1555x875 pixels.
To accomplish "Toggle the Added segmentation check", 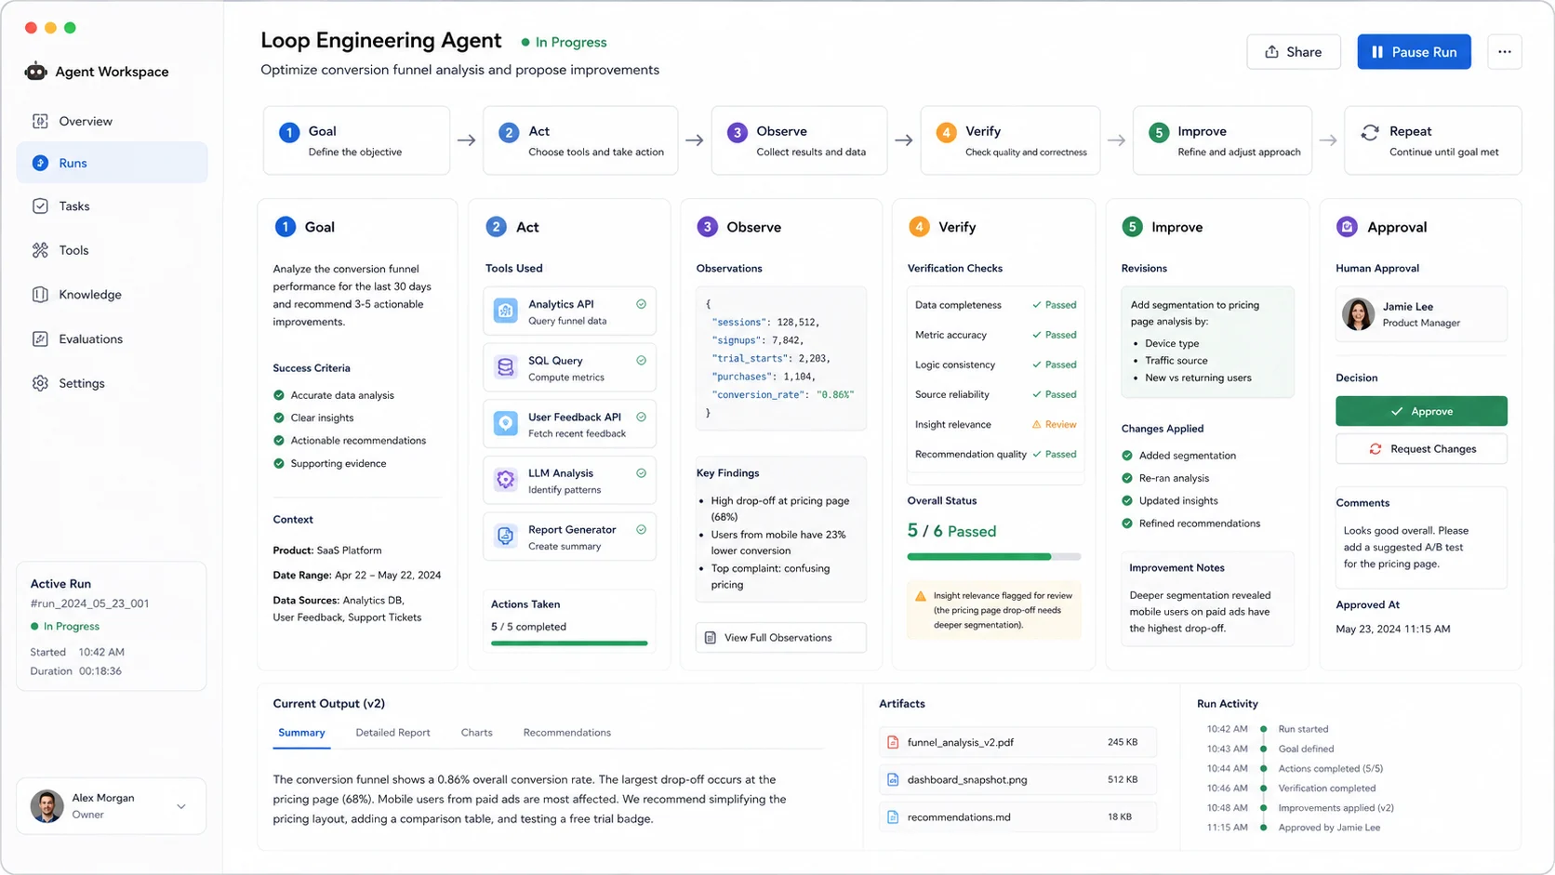I will (x=1127, y=456).
